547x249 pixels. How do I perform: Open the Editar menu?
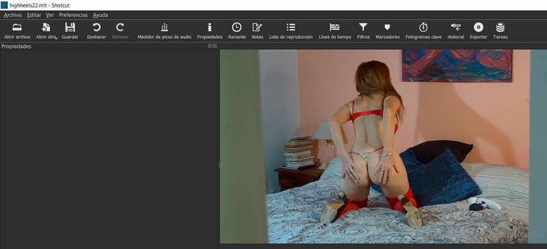(x=34, y=15)
